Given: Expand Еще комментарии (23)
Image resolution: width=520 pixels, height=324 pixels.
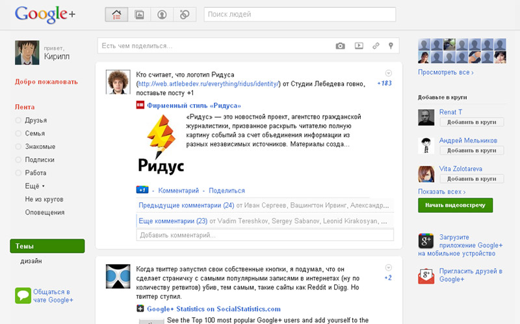Looking at the screenshot, I should point(173,221).
